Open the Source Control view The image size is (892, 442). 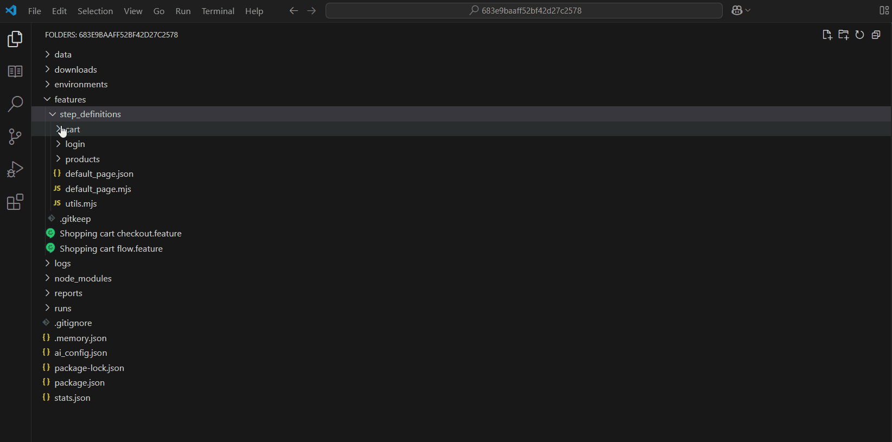pyautogui.click(x=15, y=137)
